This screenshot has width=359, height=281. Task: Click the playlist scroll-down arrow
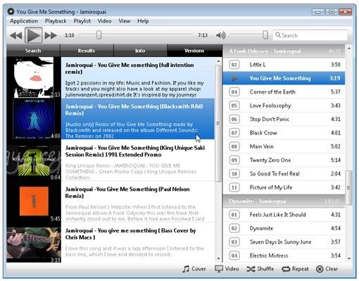[x=349, y=258]
